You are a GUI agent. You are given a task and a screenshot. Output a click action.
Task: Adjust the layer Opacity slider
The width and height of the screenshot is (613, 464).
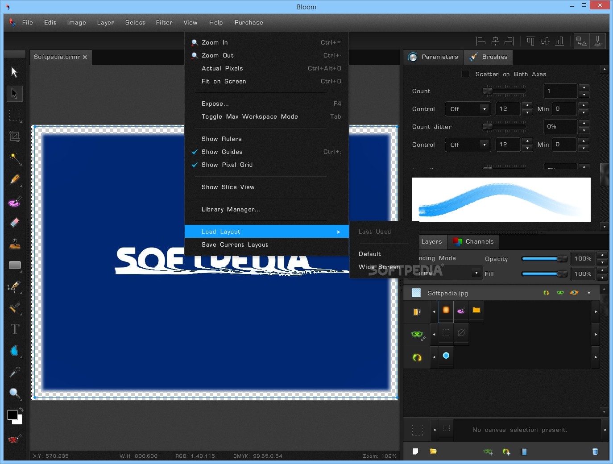click(544, 259)
